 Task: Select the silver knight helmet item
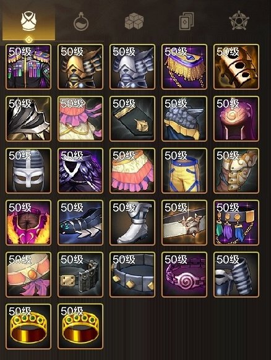tap(28, 171)
